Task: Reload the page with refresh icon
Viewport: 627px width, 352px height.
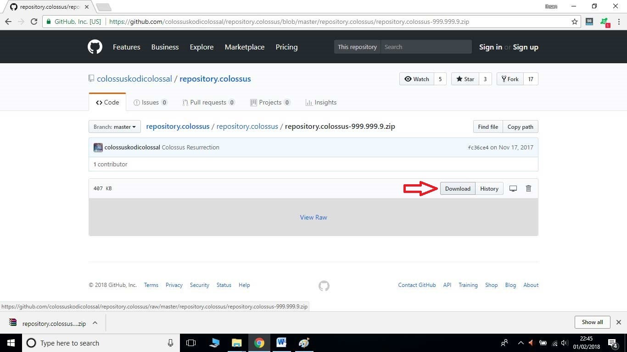Action: 34,22
